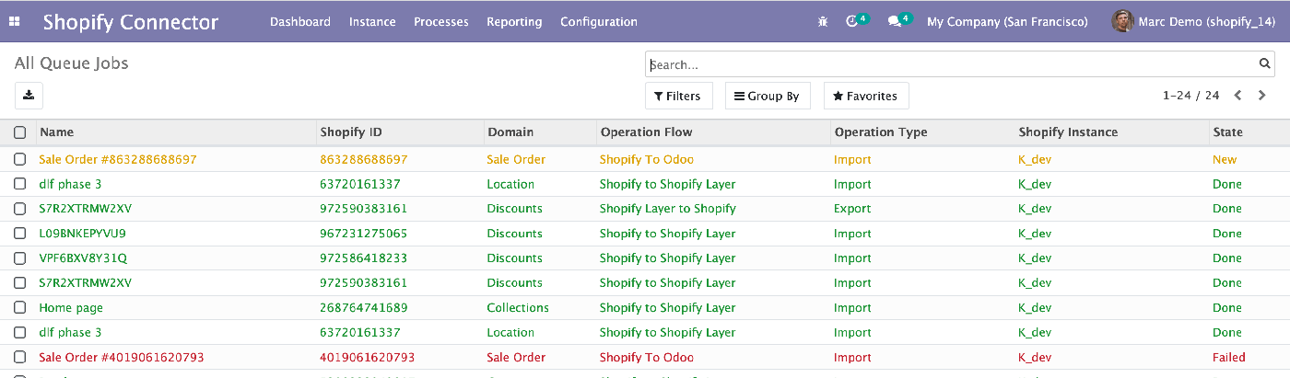Click the Collections domain cell
Viewport: 1290px width, 378px height.
click(x=518, y=308)
